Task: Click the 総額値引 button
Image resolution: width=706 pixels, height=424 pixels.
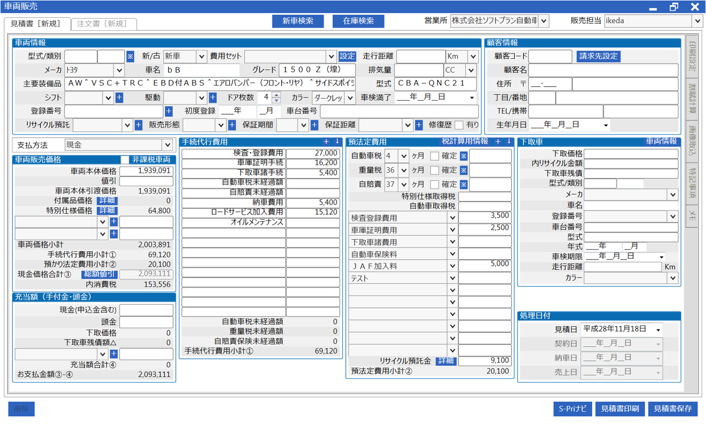Action: 99,275
